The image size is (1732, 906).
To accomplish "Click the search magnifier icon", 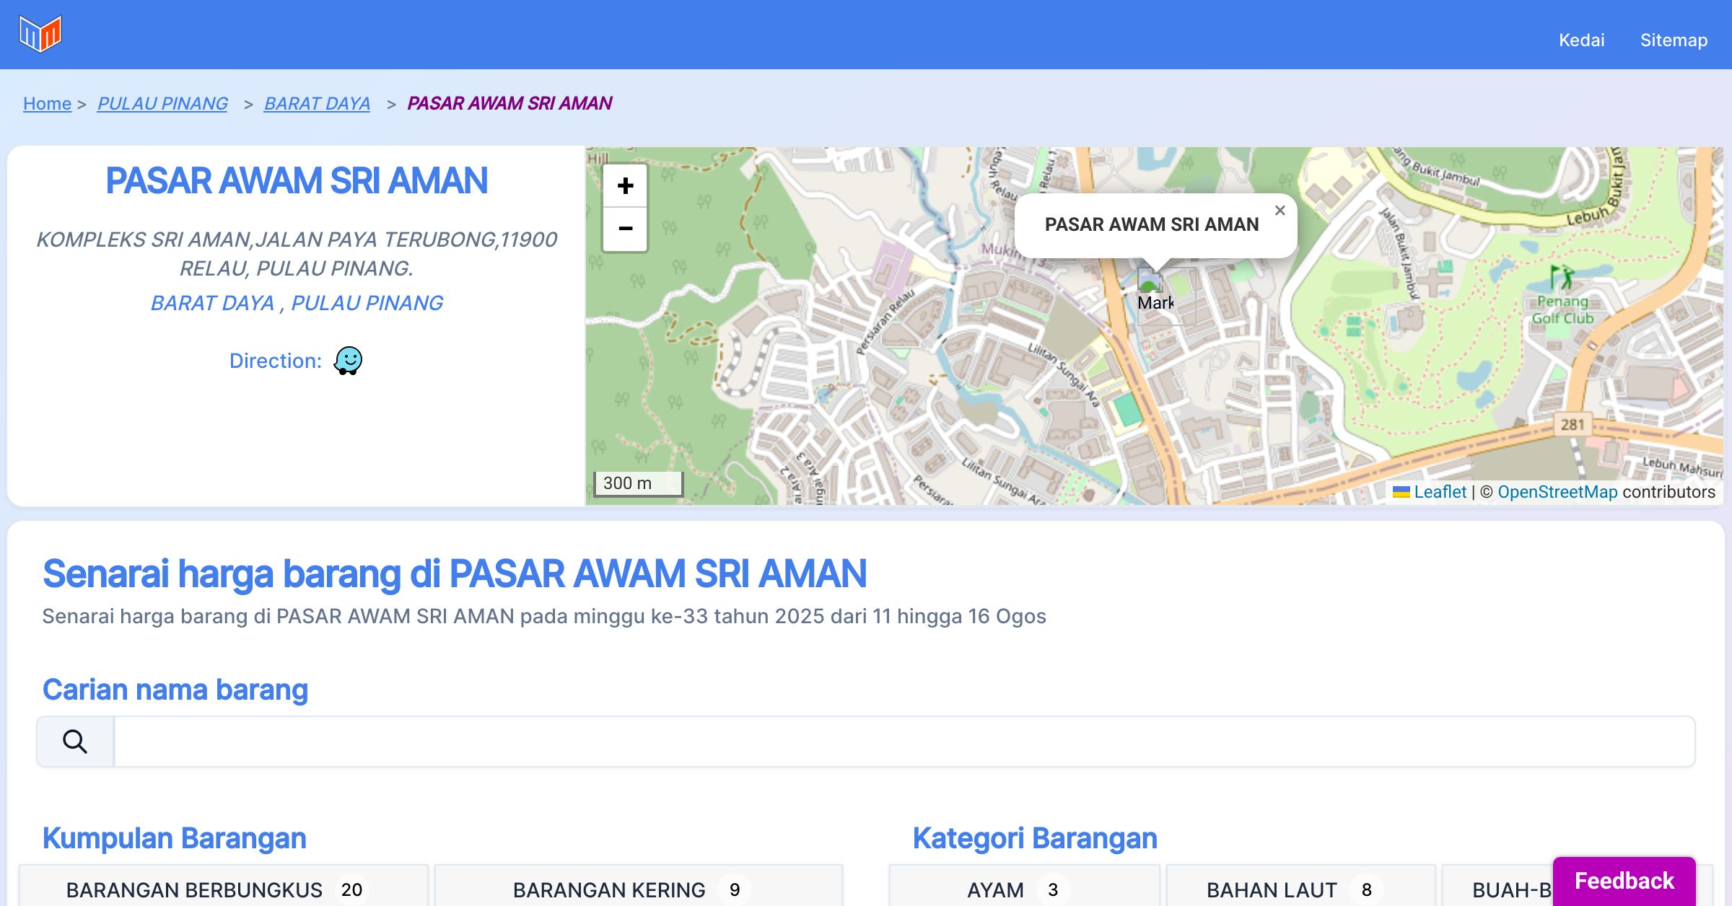I will [75, 742].
